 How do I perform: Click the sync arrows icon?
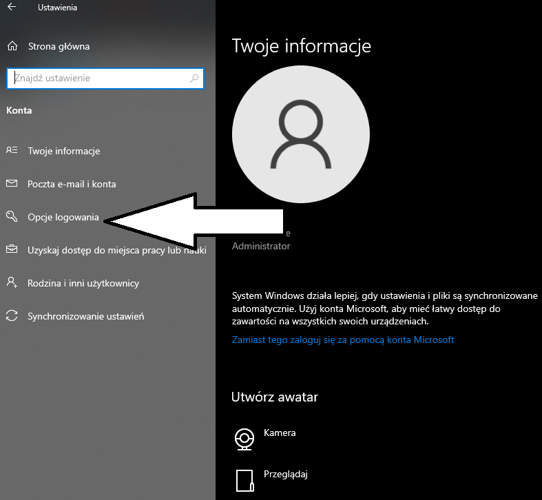click(12, 315)
